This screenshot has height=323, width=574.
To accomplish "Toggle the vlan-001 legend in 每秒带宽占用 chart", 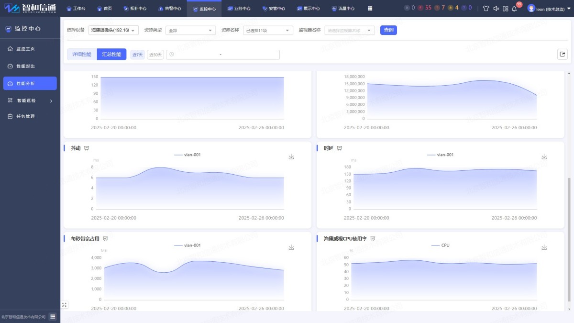I will point(187,245).
